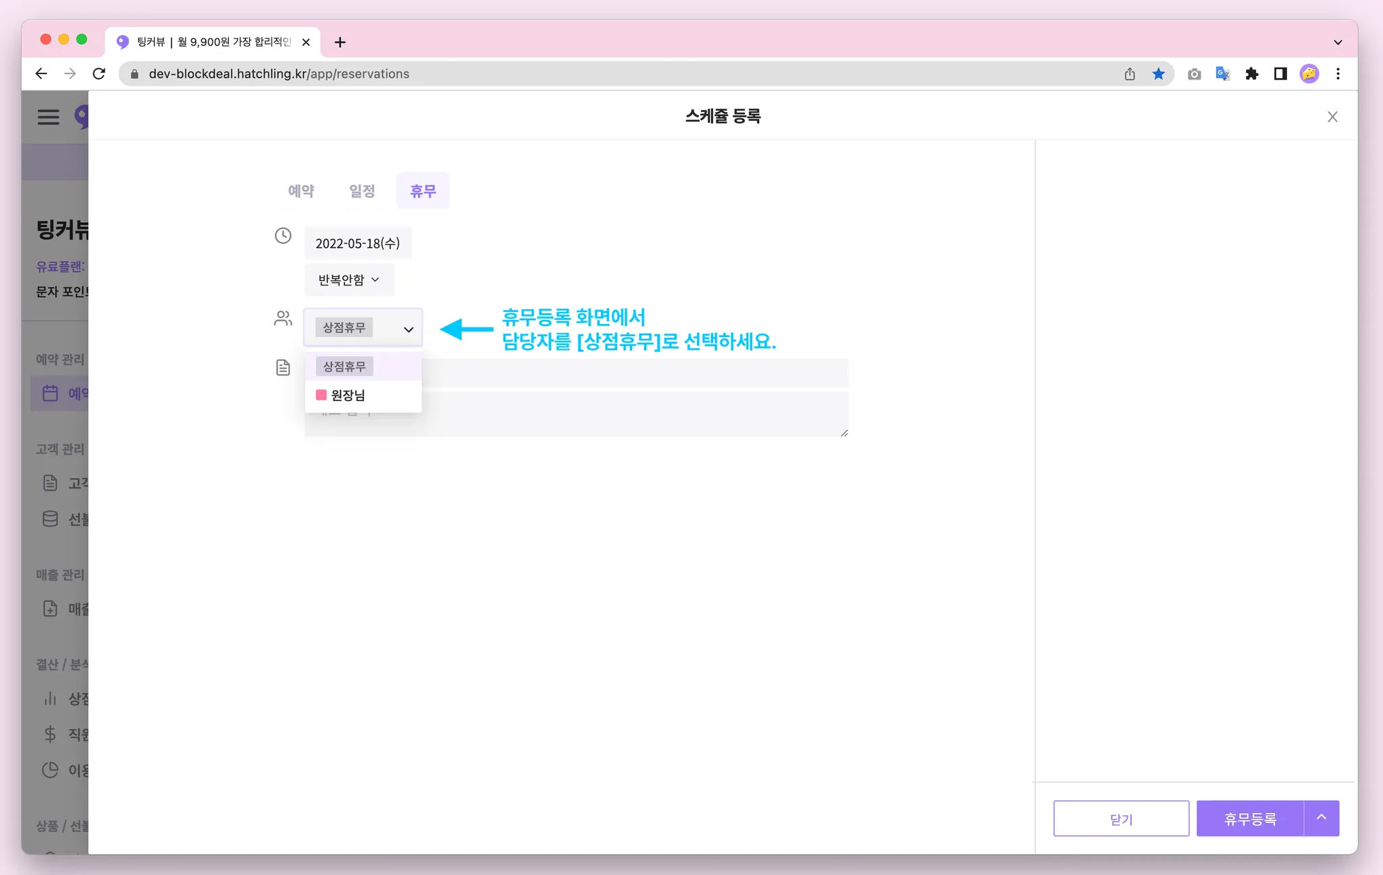
Task: Click the memo document icon
Action: point(283,367)
